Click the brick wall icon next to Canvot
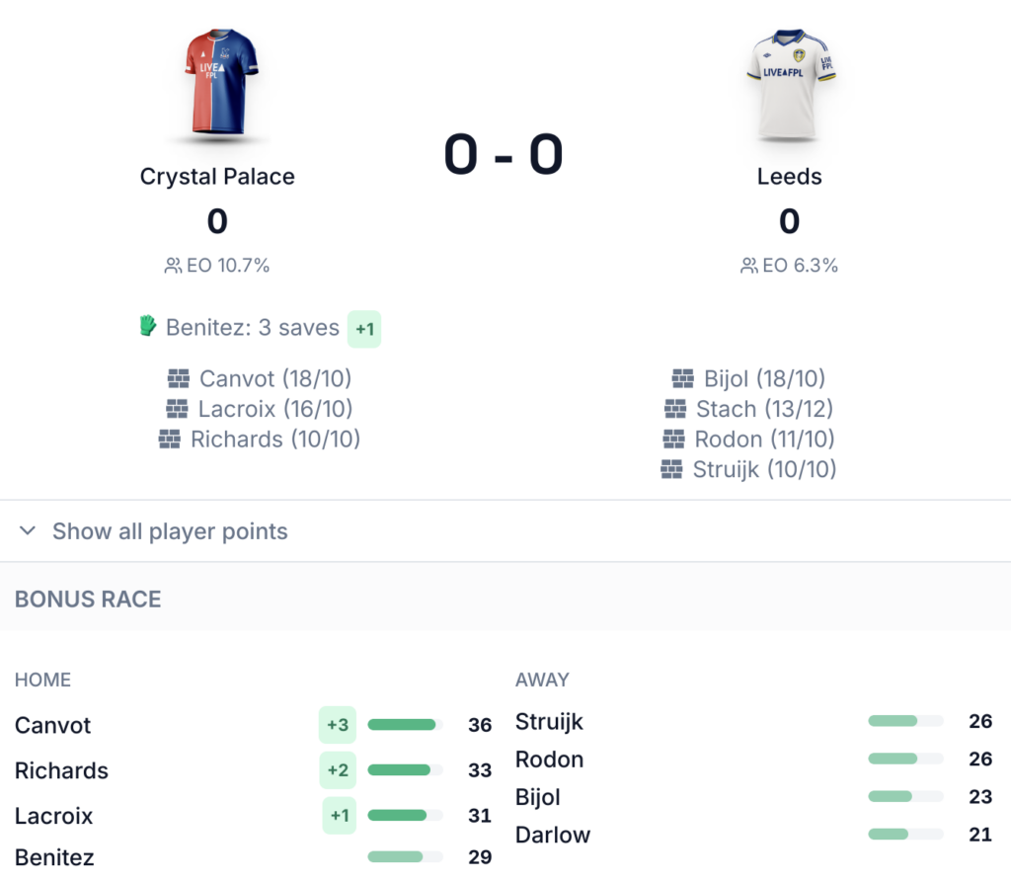Viewport: 1011px width, 882px height. (x=179, y=378)
